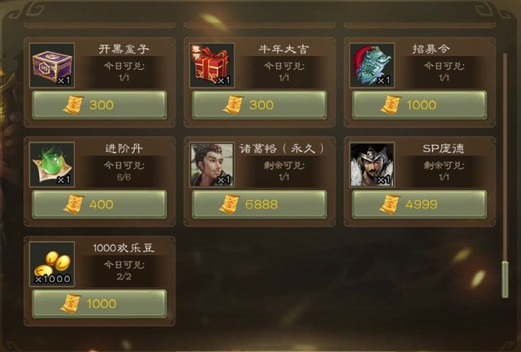
Task: Tap the green 进阶丹 orb icon
Action: point(52,165)
